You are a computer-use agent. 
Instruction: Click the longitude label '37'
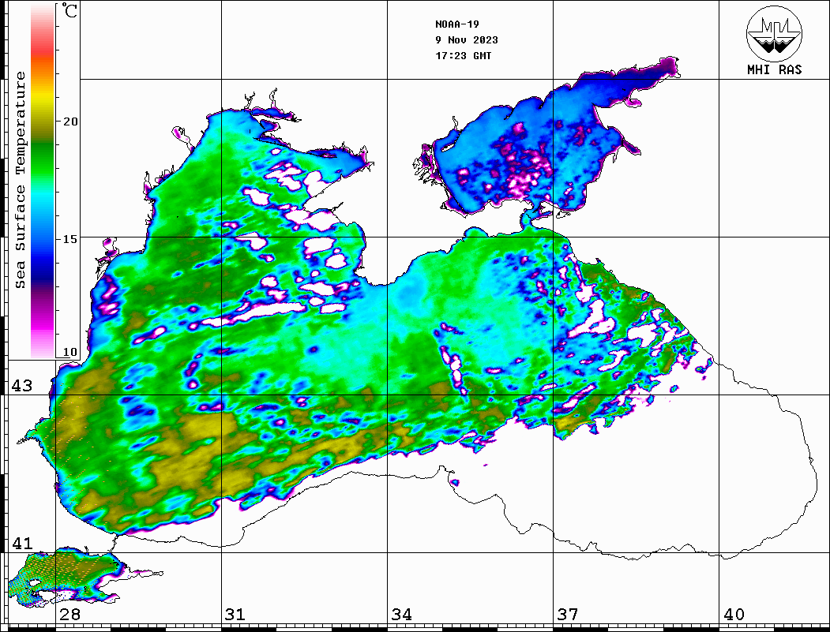pyautogui.click(x=568, y=615)
